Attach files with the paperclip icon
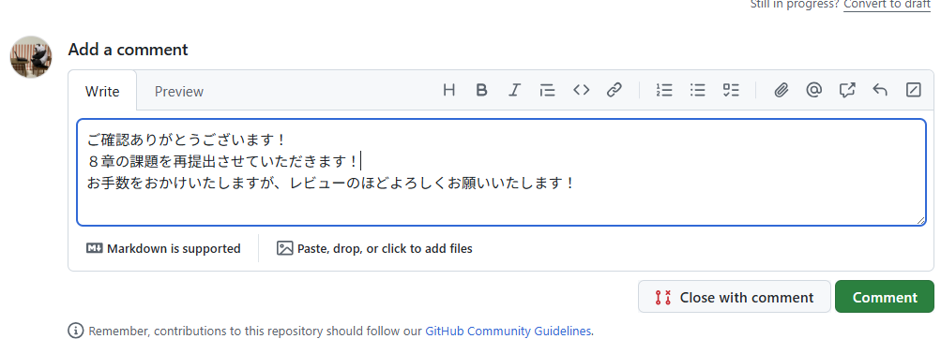 click(x=781, y=91)
